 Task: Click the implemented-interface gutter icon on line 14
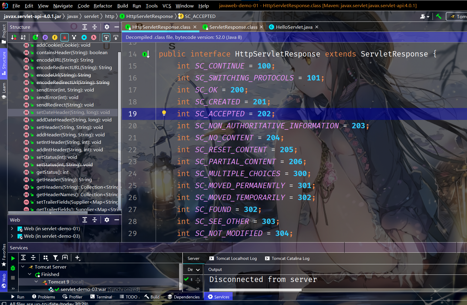click(x=146, y=54)
